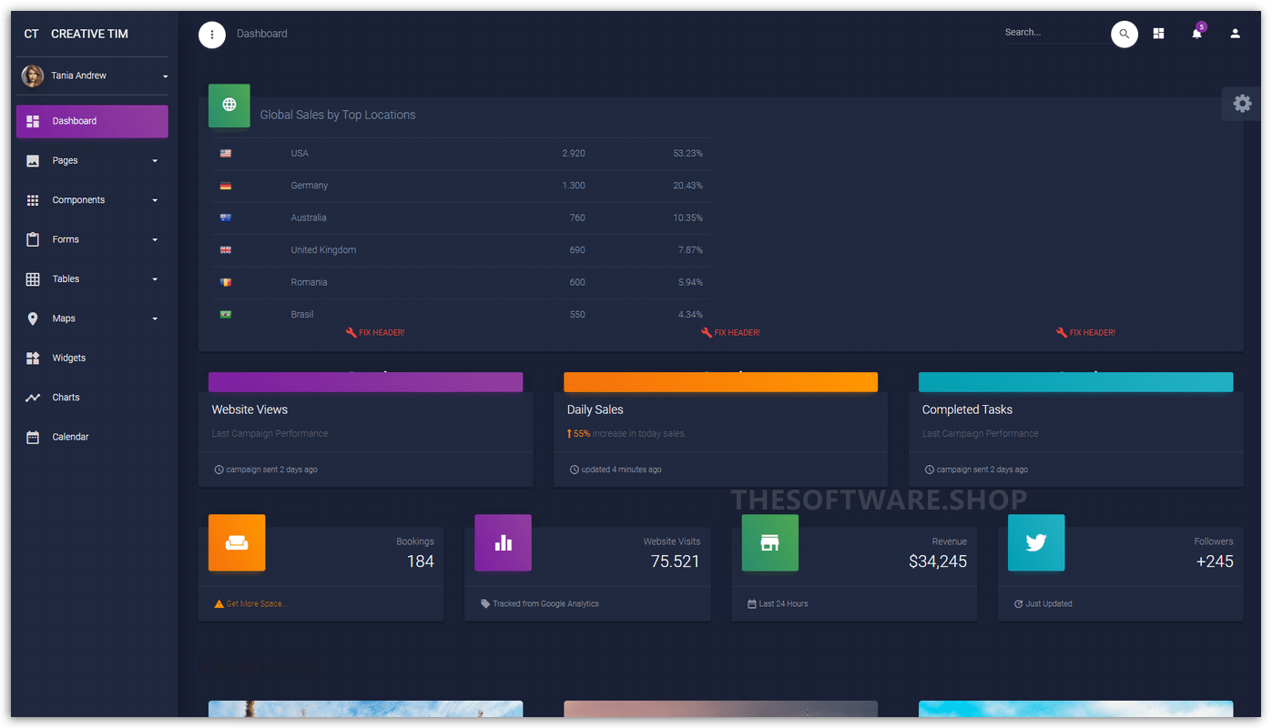Click the orange Bookings couch icon
The width and height of the screenshot is (1272, 728).
click(x=237, y=542)
